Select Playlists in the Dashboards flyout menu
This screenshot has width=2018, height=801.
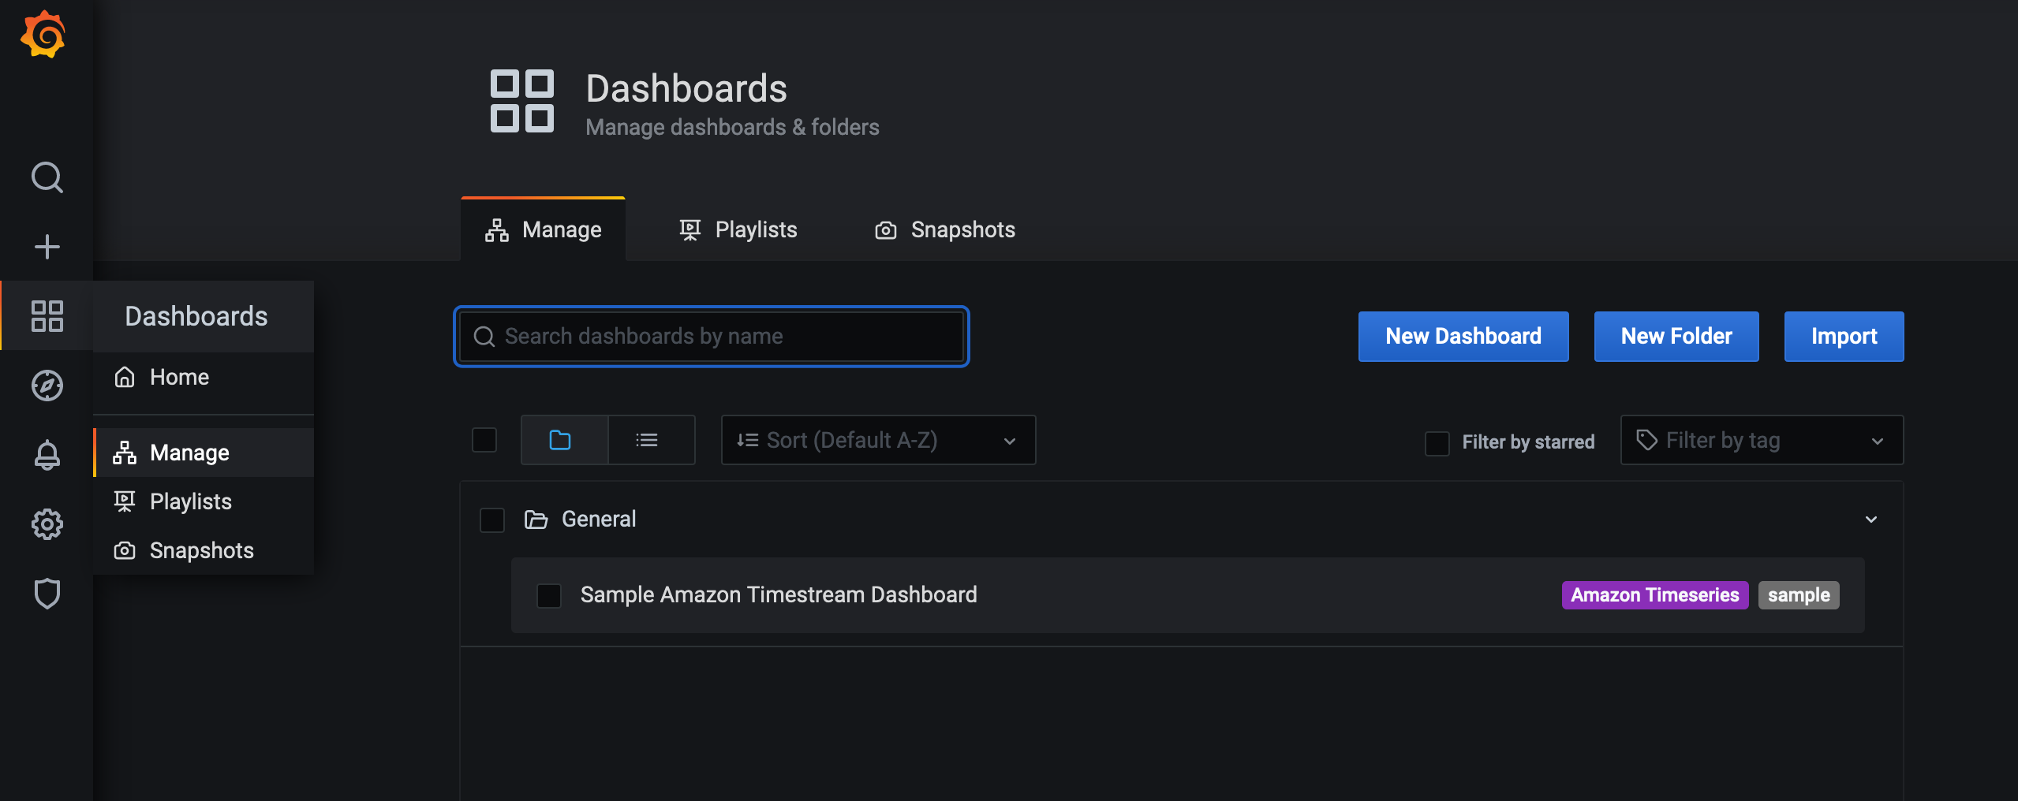point(204,501)
